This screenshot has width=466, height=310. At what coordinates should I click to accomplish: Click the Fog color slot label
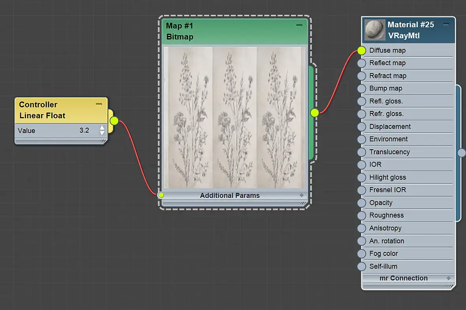pyautogui.click(x=384, y=254)
